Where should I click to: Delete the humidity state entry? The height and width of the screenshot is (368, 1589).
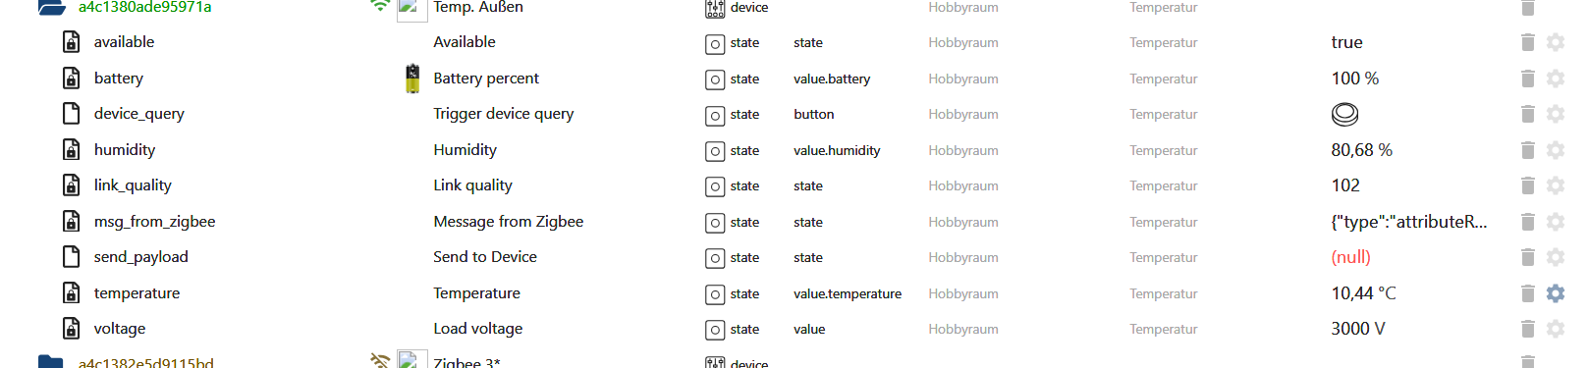tap(1527, 150)
